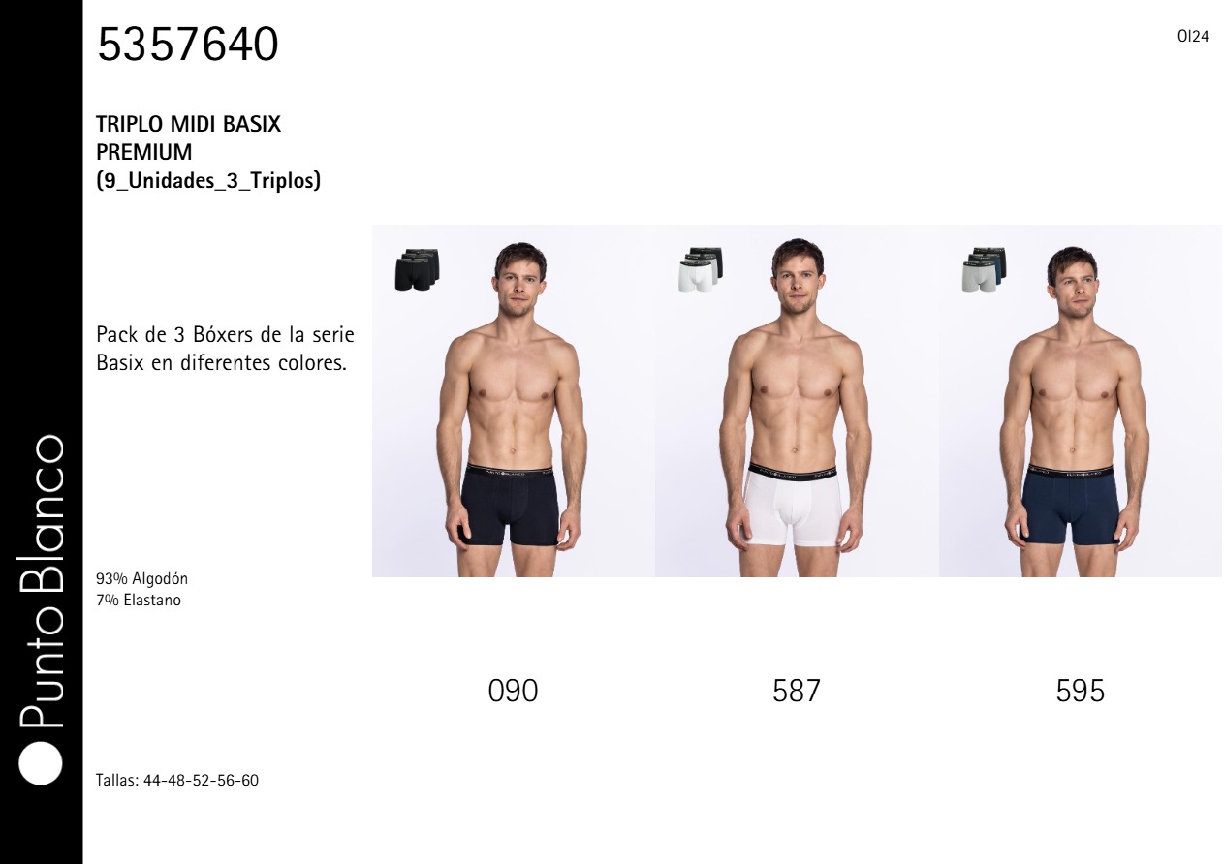1224x864 pixels.
Task: Select the model photo wearing white boxers
Action: click(797, 401)
